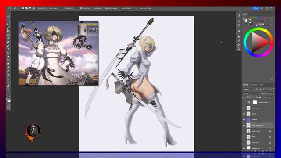Click the Select and Mask button
This screenshot has height=158, width=281.
tap(146, 8)
